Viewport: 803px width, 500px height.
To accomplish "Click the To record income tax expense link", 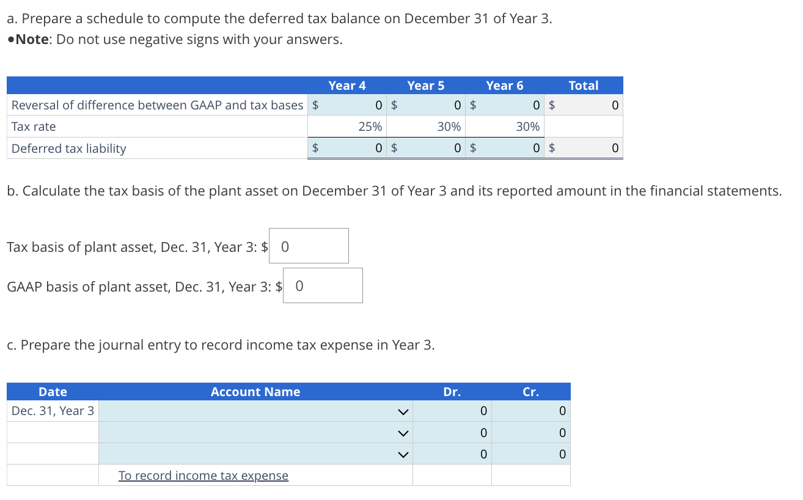I will coord(204,475).
